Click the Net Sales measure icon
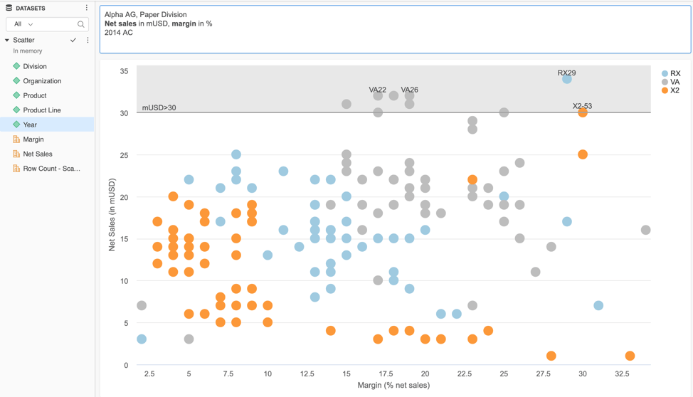 16,154
